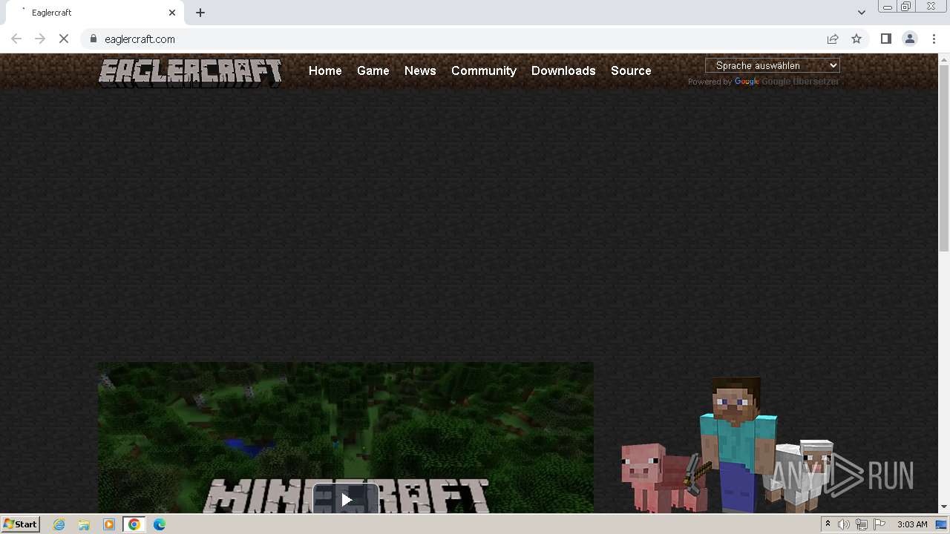The image size is (950, 534).
Task: Switch to Chrome in taskbar
Action: coord(134,524)
